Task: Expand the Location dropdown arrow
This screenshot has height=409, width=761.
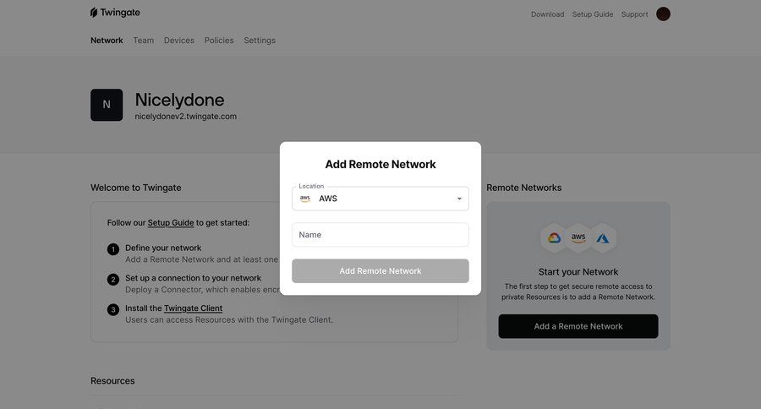Action: (459, 199)
